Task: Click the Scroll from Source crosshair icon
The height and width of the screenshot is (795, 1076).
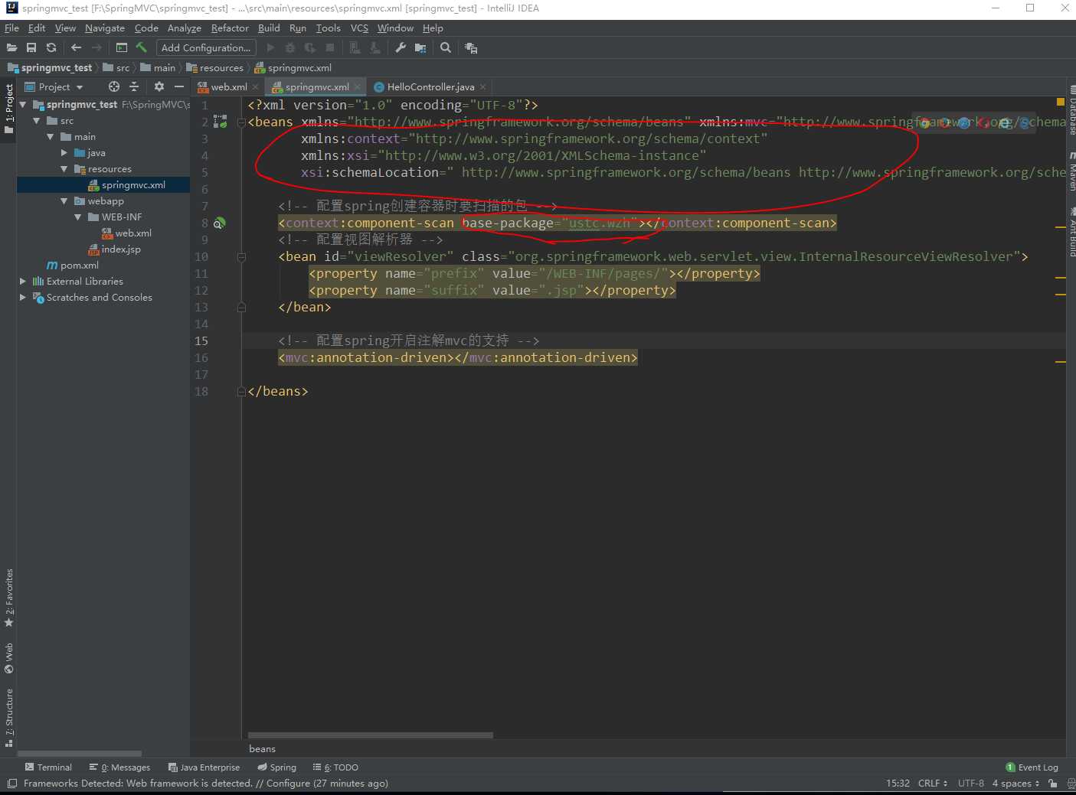Action: [114, 86]
